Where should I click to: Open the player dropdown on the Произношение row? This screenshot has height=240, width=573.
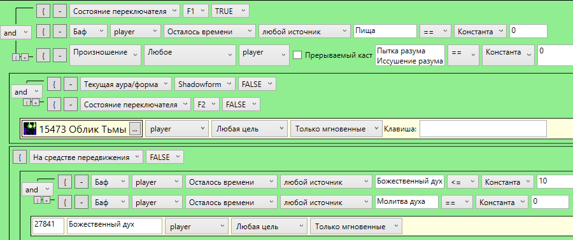click(x=264, y=55)
